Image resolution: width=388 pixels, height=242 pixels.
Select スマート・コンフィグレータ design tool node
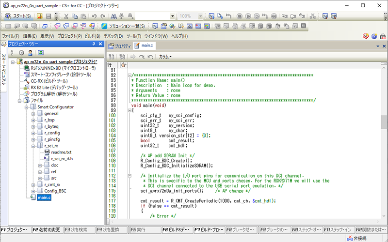(x=61, y=75)
